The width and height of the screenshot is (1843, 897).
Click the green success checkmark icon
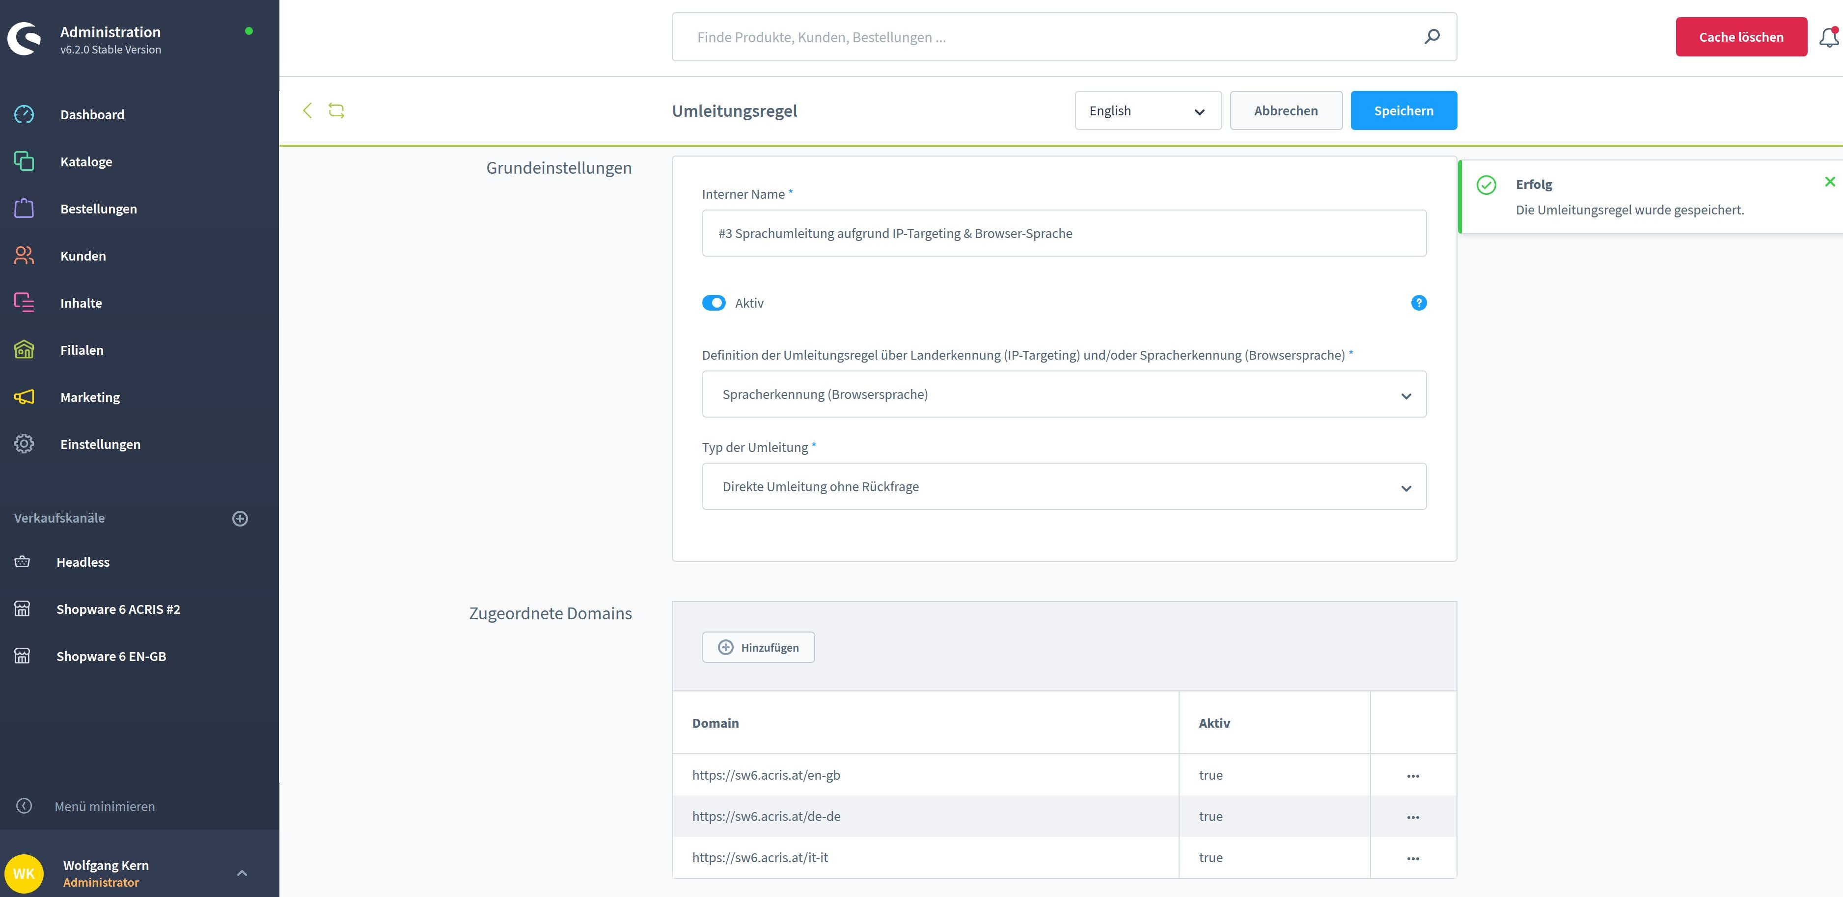click(1486, 185)
